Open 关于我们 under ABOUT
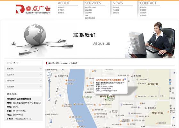 pos(61,10)
